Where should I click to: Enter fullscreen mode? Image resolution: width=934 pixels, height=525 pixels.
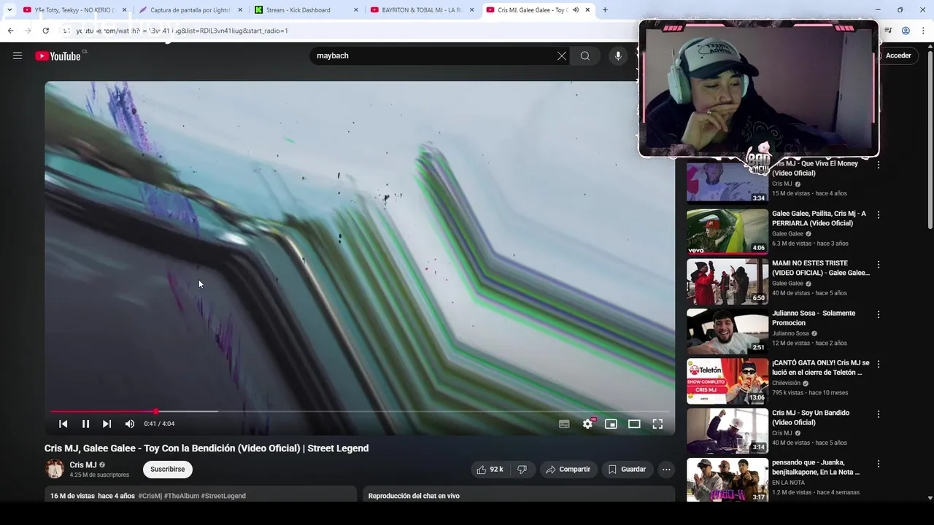[657, 424]
